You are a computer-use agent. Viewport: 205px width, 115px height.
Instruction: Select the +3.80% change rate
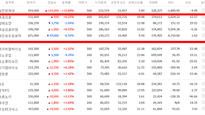[69, 90]
